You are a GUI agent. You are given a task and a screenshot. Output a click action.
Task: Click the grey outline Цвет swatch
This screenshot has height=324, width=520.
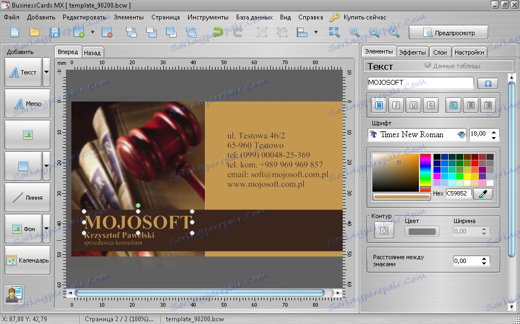coord(422,232)
